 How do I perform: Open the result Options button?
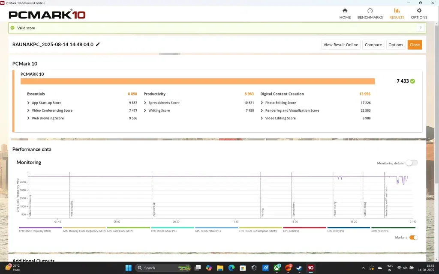[x=396, y=45]
